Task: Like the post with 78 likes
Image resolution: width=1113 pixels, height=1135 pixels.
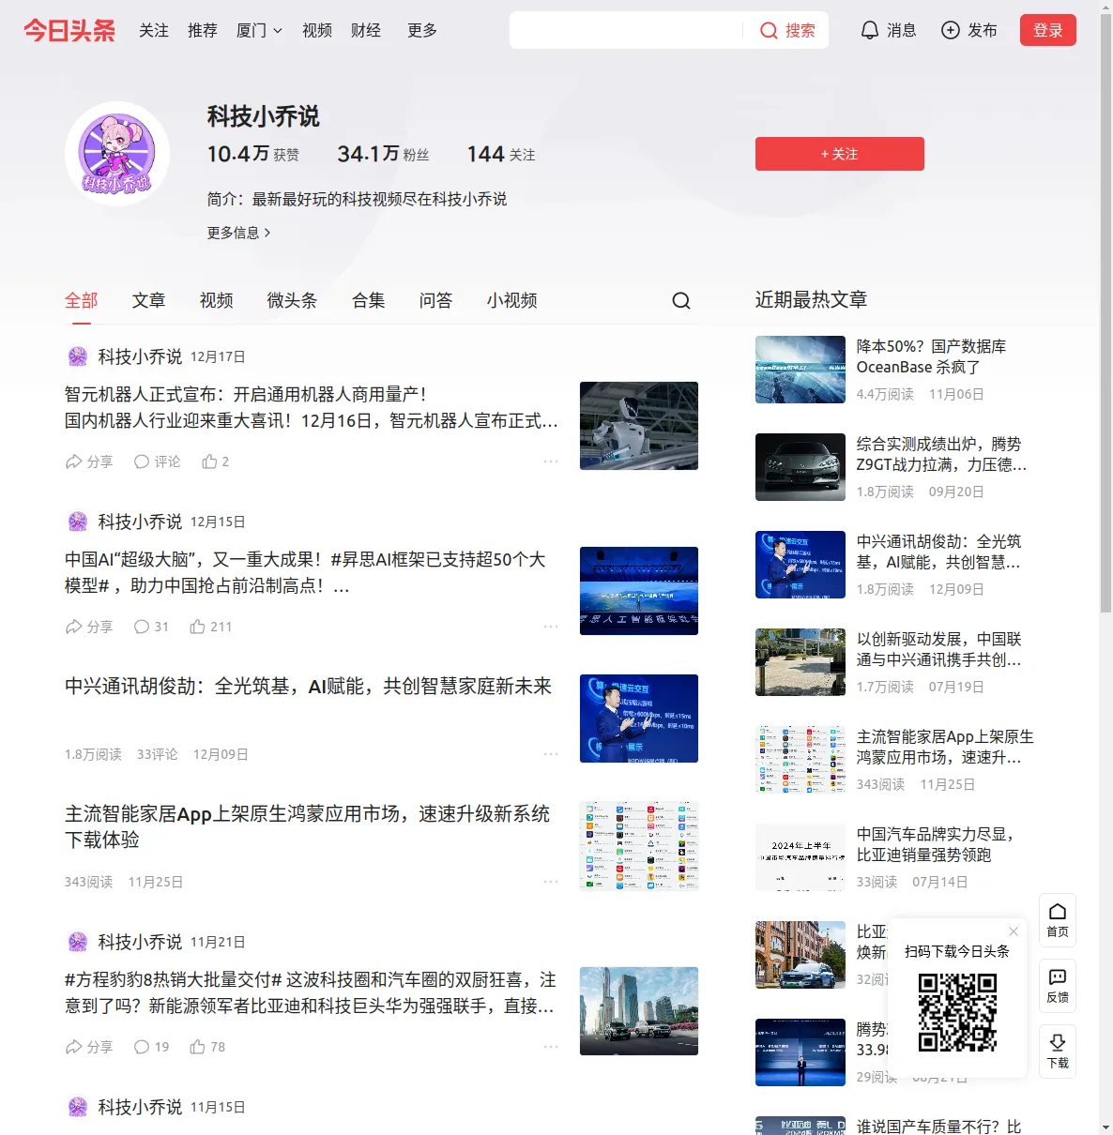Action: tap(207, 1047)
